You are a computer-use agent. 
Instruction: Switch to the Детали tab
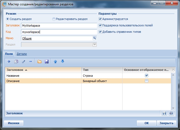22,54
